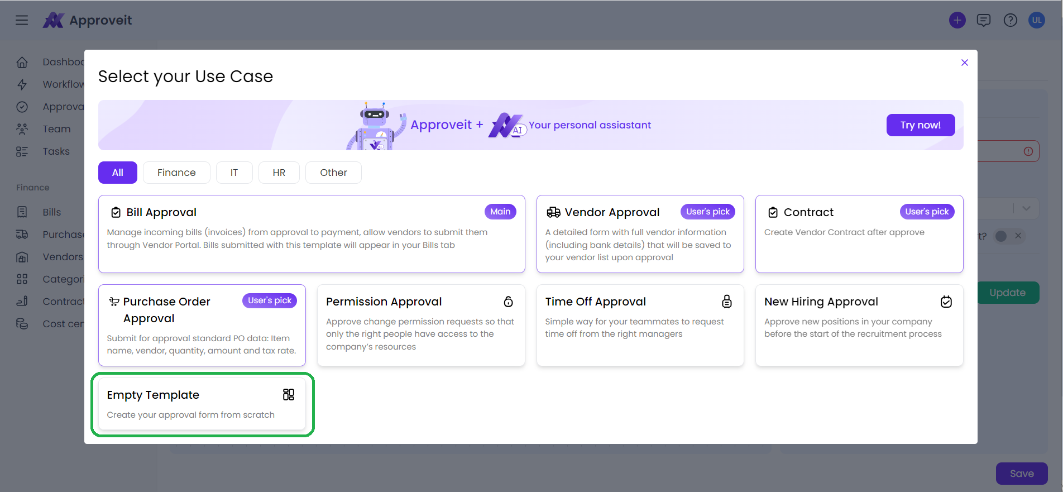Click the Contract card clipboard icon
This screenshot has height=492, width=1063.
pyautogui.click(x=773, y=212)
